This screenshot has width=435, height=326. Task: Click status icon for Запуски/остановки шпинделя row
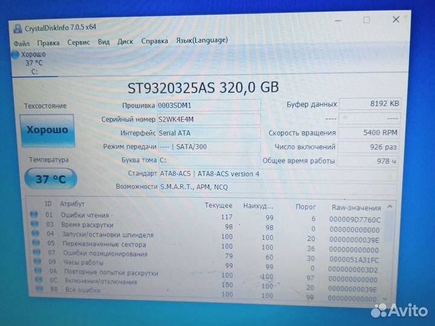tap(36, 234)
